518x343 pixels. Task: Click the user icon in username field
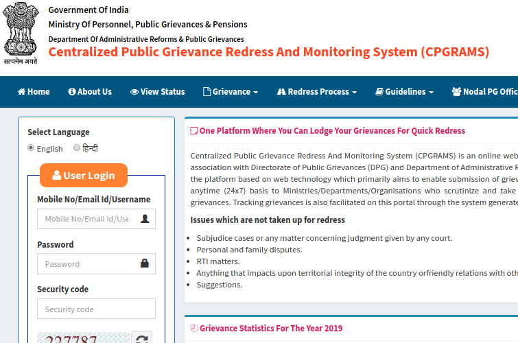click(x=145, y=219)
